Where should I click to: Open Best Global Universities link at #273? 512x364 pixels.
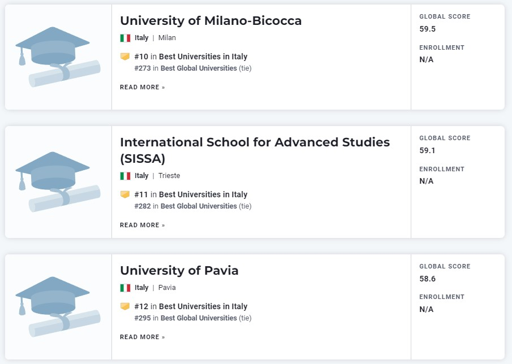point(199,68)
